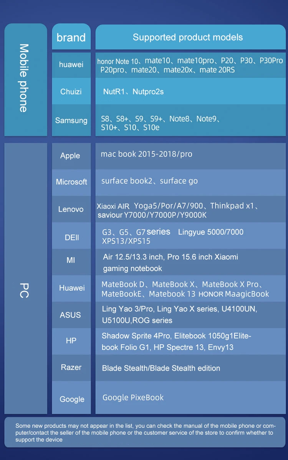This screenshot has width=288, height=460.
Task: Click 'Blade Stealth/Blade Stealth edition' text
Action: [161, 368]
